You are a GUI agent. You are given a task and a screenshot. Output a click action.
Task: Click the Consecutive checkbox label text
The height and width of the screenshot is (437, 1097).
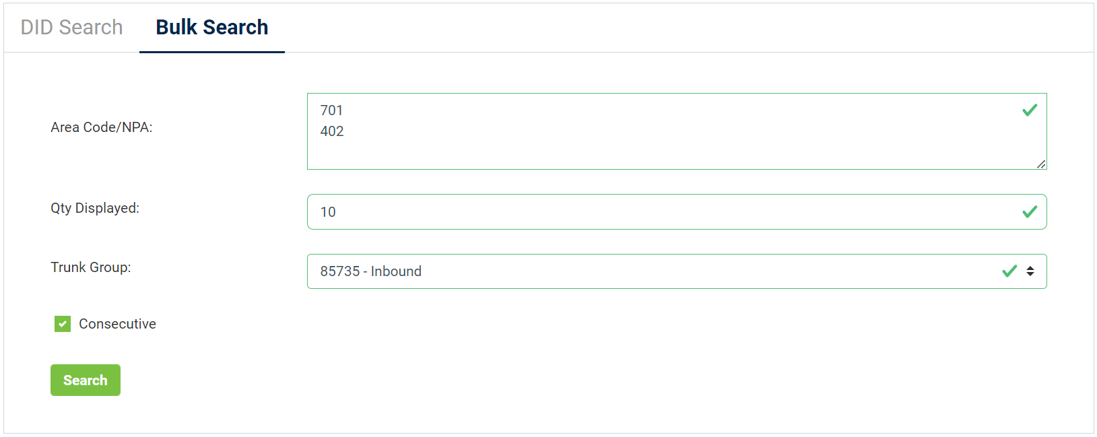click(x=117, y=324)
